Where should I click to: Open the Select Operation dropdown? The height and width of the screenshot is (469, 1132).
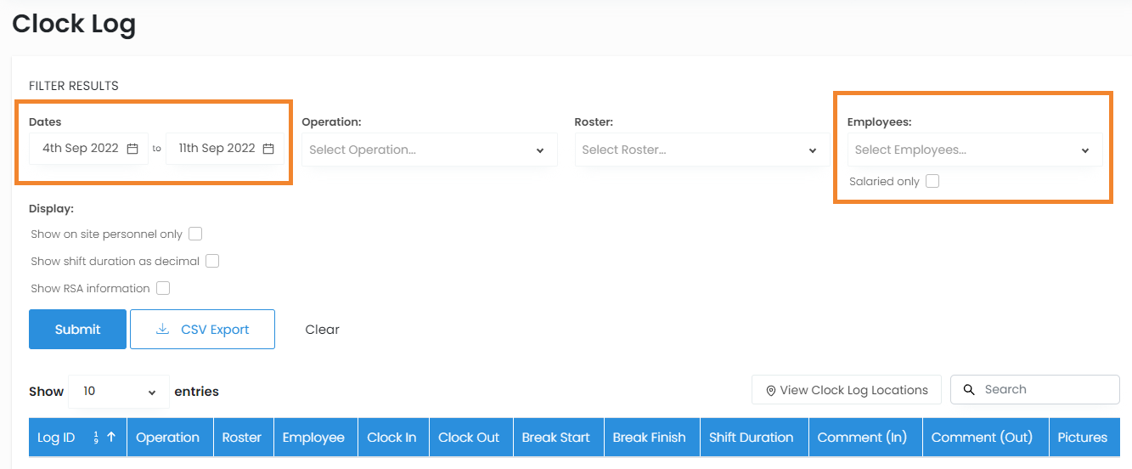pos(429,150)
